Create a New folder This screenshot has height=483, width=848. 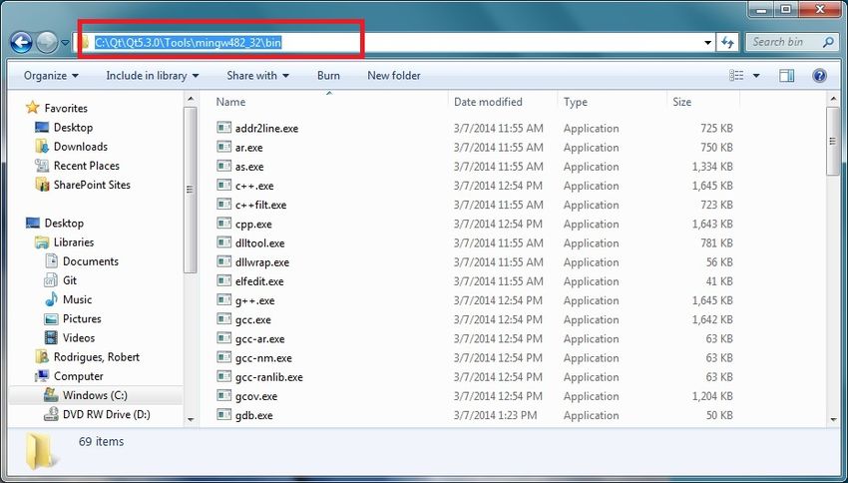point(394,76)
